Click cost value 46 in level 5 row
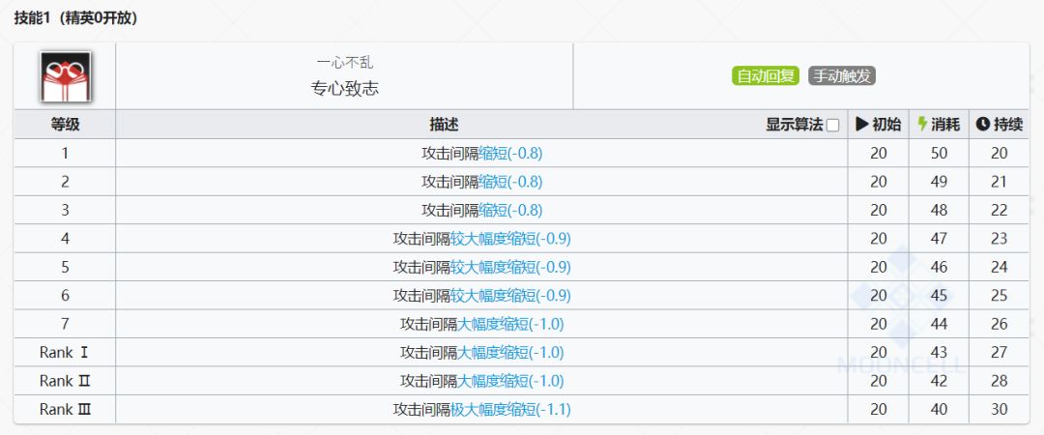The image size is (1044, 435). (939, 267)
